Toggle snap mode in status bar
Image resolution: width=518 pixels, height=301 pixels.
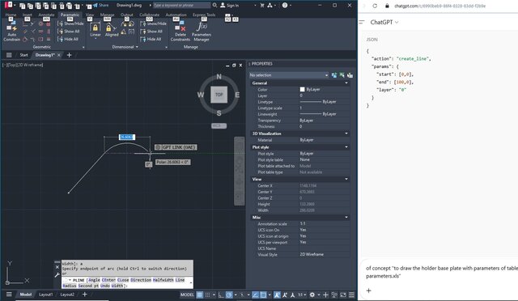(207, 295)
